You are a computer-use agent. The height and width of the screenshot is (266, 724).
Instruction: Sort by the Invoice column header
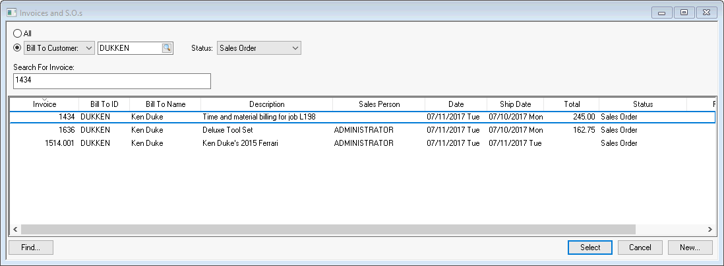45,104
